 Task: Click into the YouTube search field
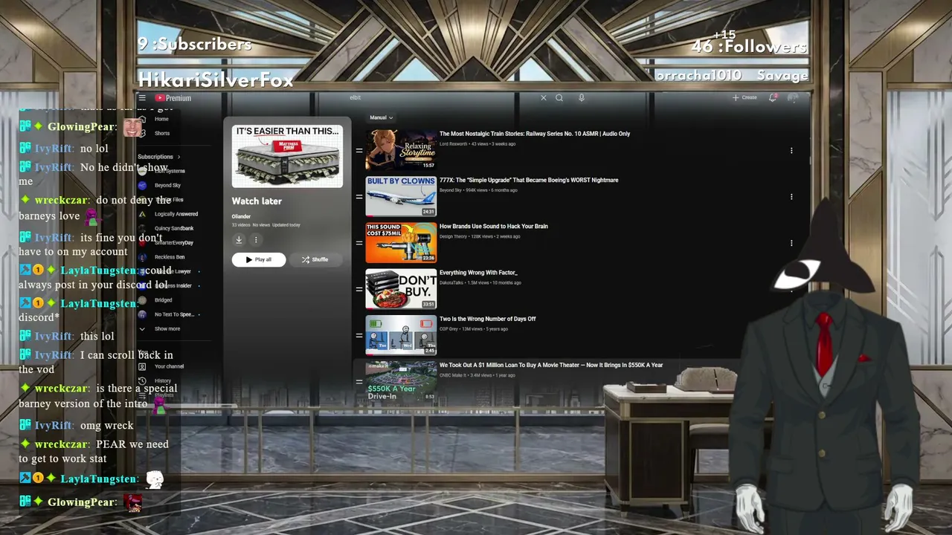441,98
